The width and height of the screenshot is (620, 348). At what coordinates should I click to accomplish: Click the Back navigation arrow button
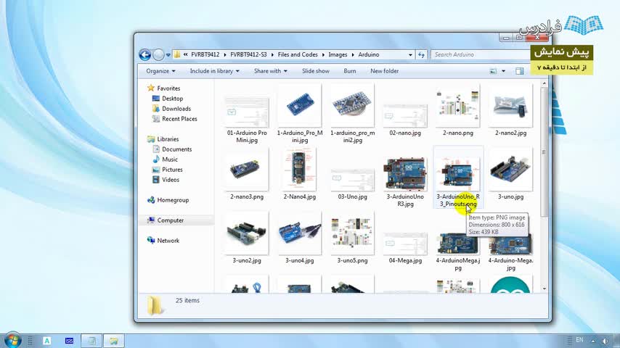point(145,55)
